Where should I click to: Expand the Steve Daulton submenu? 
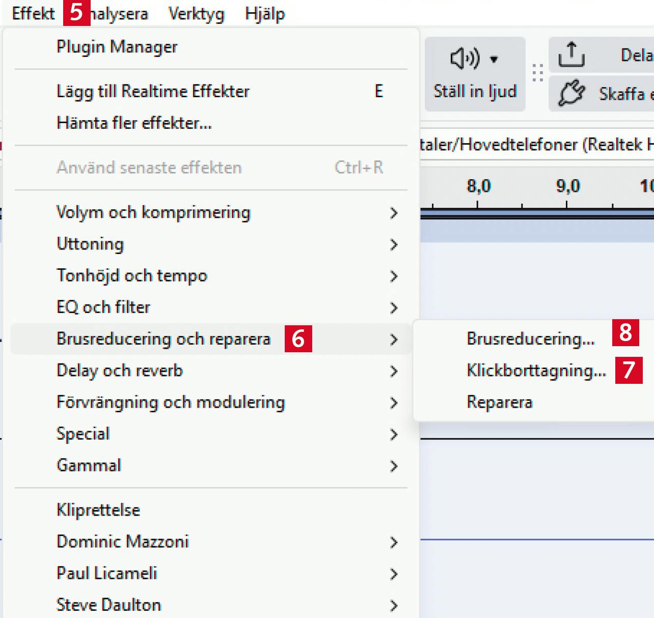[x=108, y=605]
